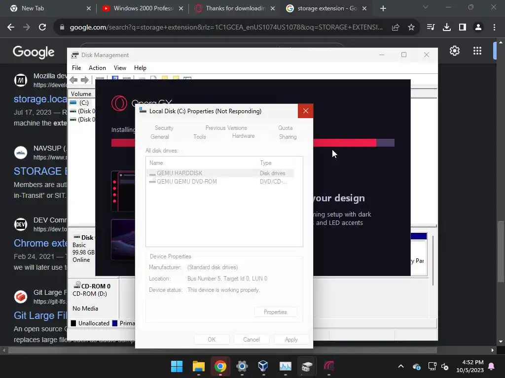Bookmark this page with the star icon
The width and height of the screenshot is (505, 378).
[x=411, y=28]
